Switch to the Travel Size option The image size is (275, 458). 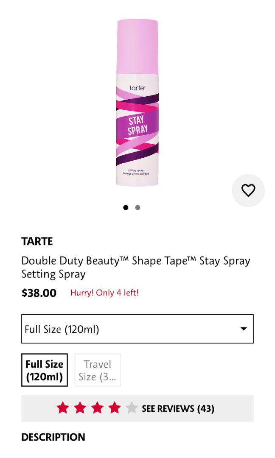coord(97,369)
